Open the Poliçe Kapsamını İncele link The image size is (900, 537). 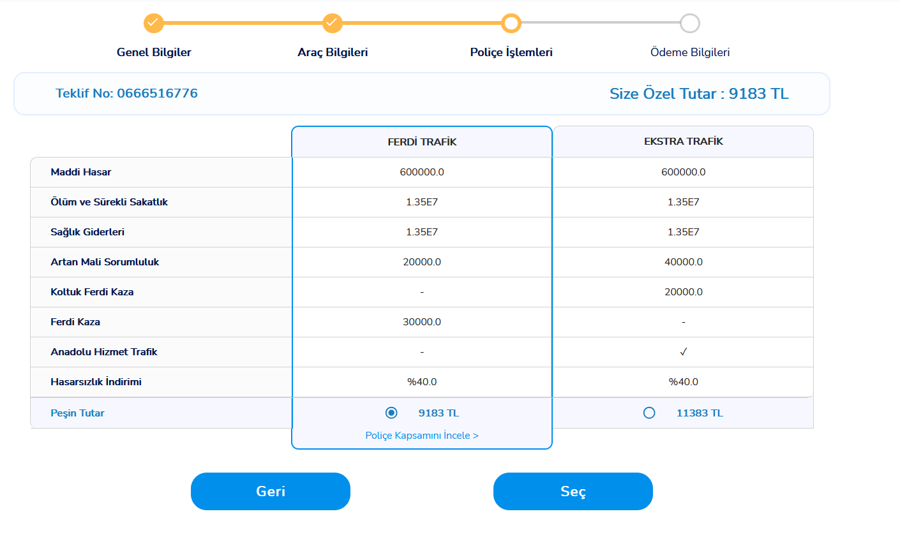[422, 435]
